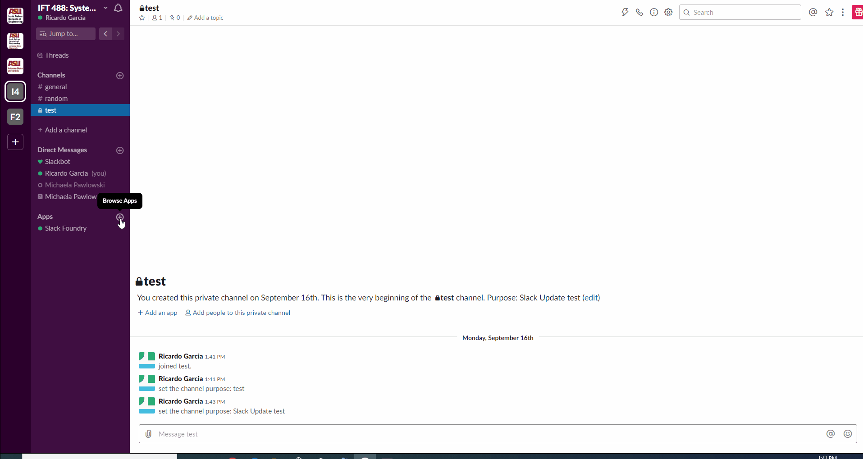Select the general channel
Viewport: 863px width, 459px height.
click(56, 87)
